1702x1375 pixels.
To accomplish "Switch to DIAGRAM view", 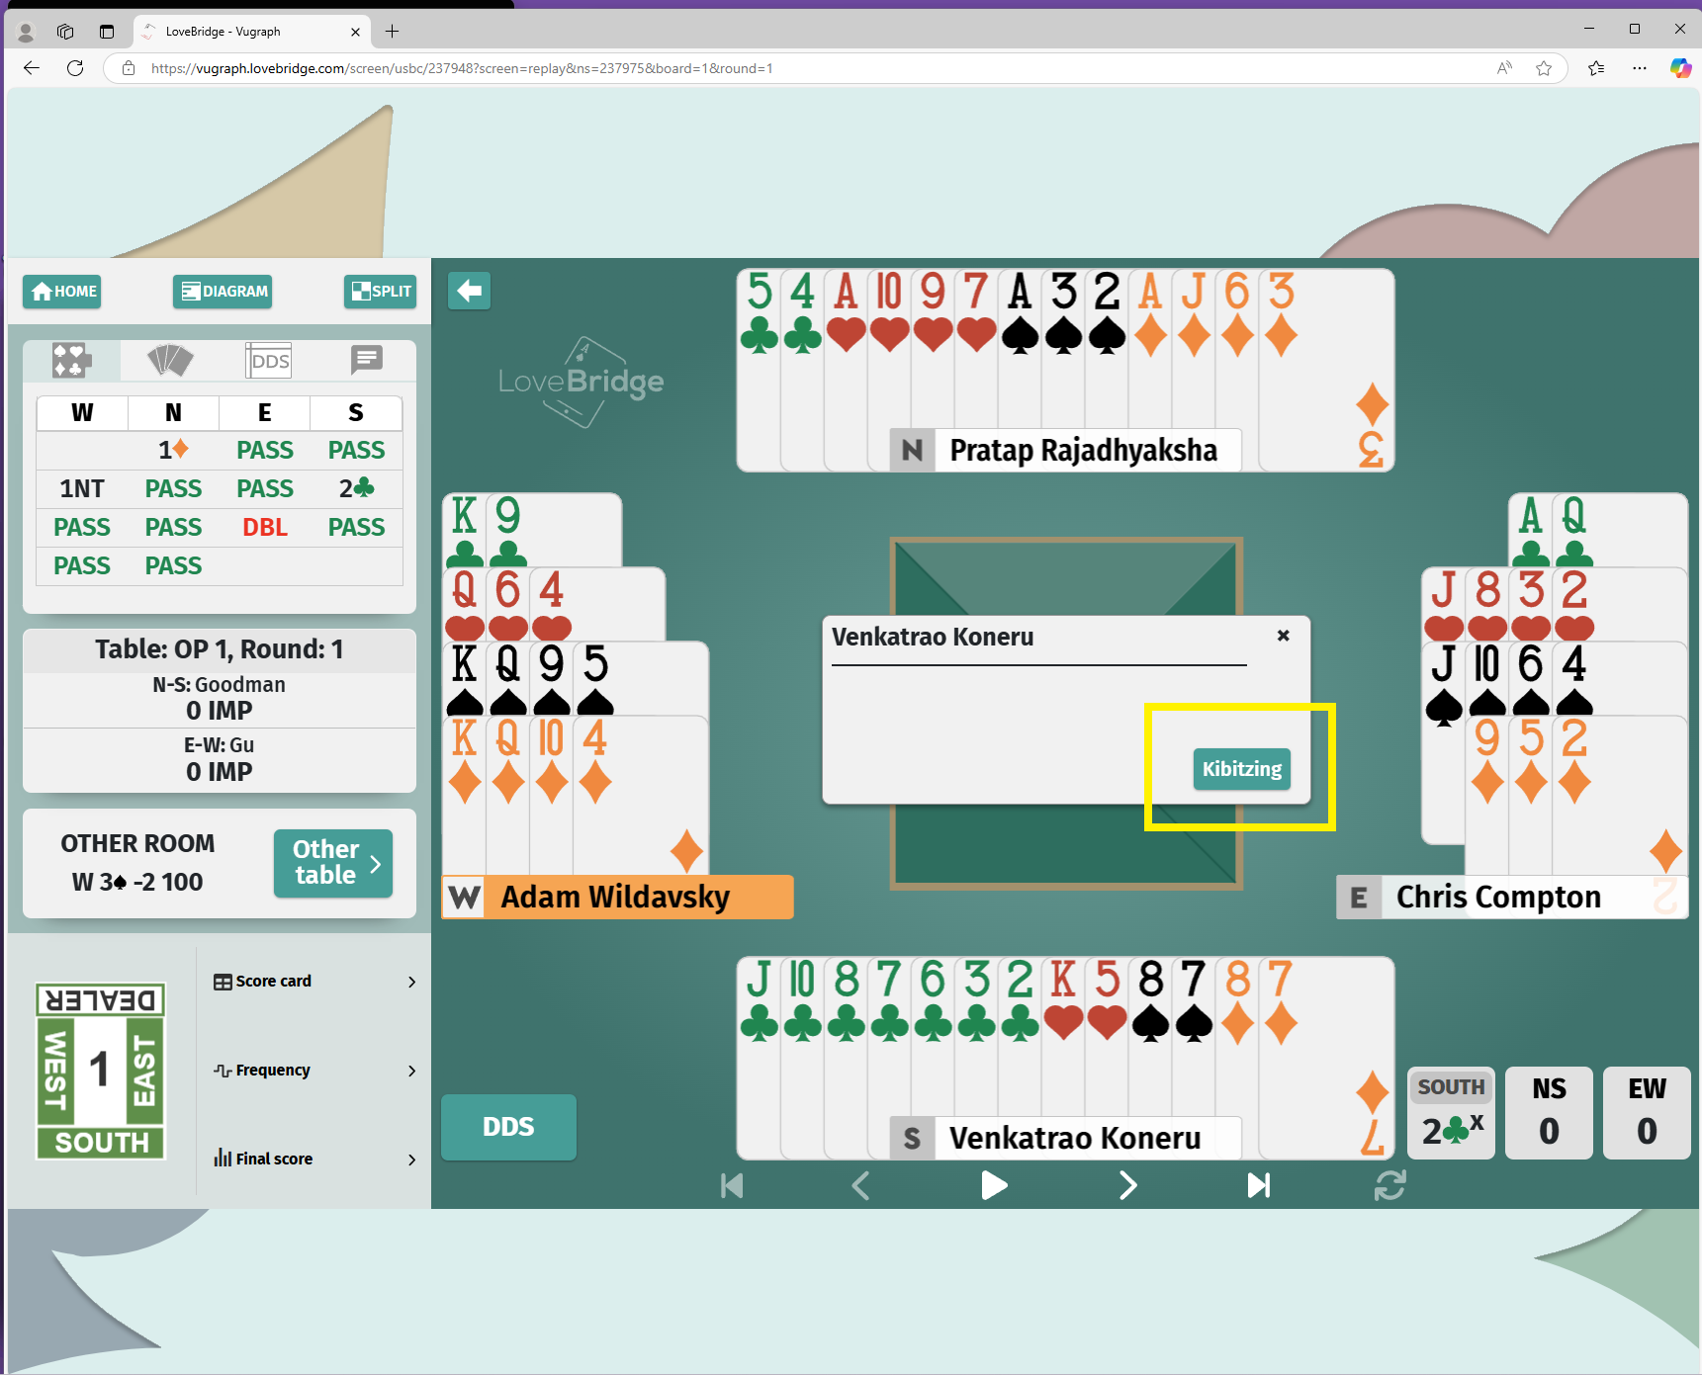I will pos(223,292).
